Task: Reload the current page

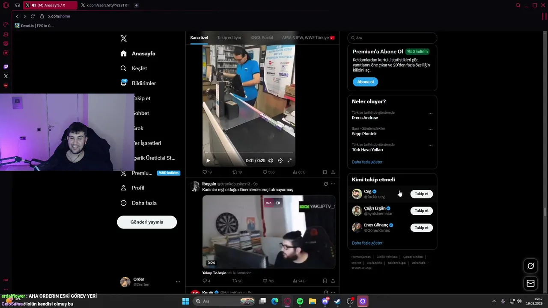Action: tap(33, 16)
